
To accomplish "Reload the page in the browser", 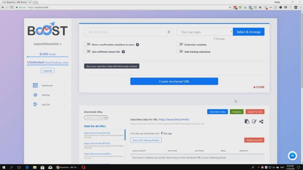I will pos(12,7).
